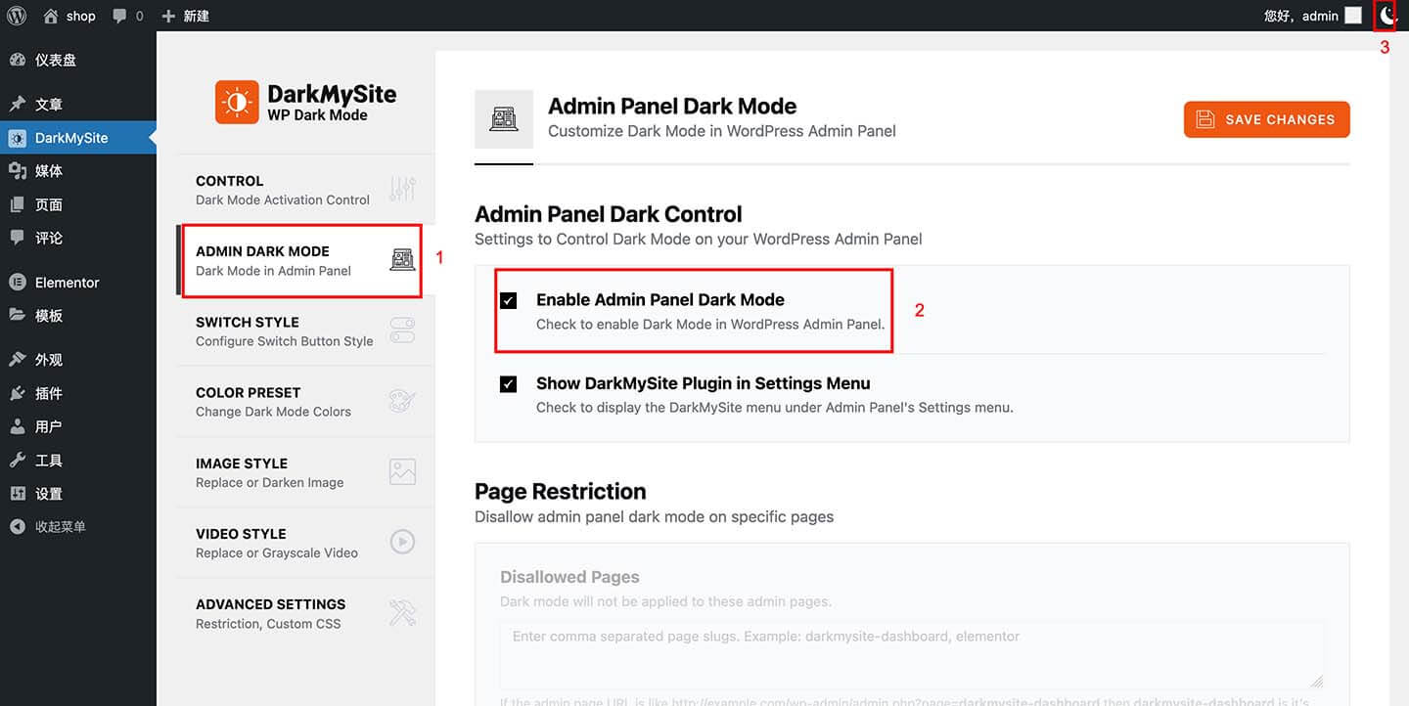Click the 'Disallowed Pages' label
Viewport: 1409px width, 706px height.
click(x=569, y=577)
